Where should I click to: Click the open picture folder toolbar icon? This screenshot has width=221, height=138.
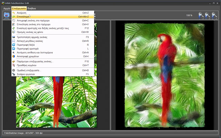pos(7,15)
